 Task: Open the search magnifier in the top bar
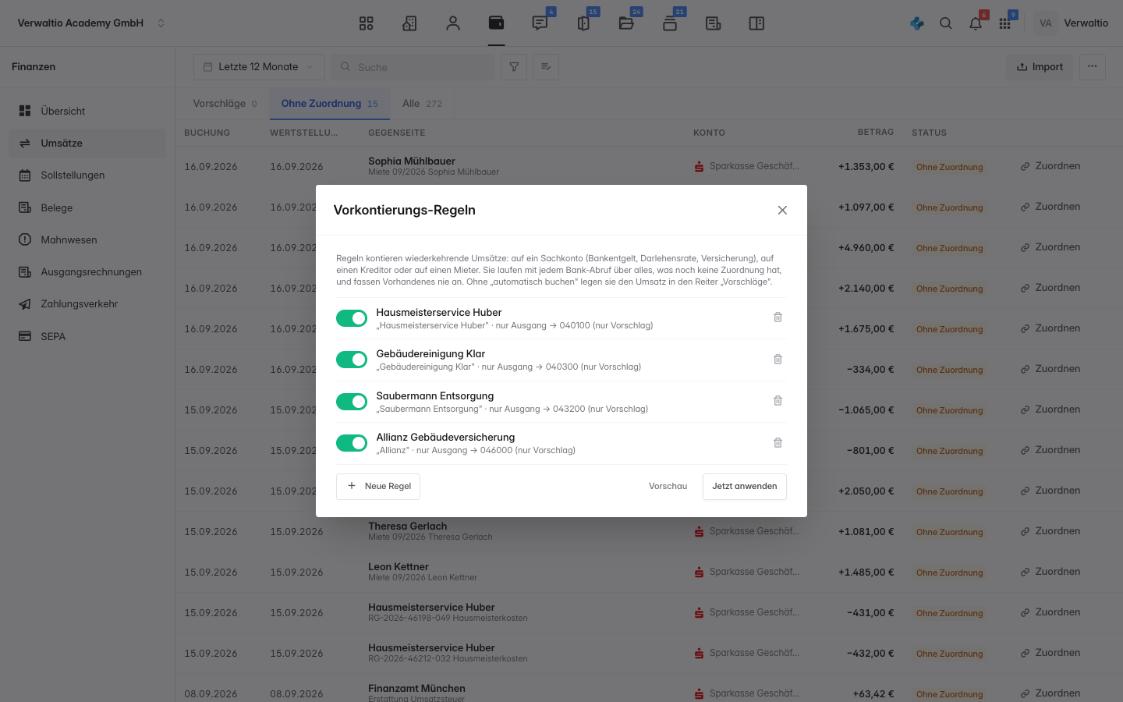pyautogui.click(x=946, y=23)
